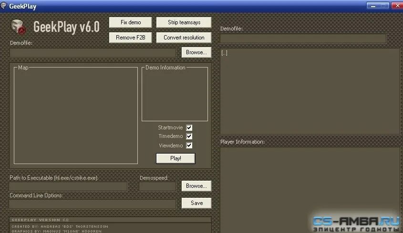Close the GeekPlay window
This screenshot has height=233, width=403.
pyautogui.click(x=397, y=6)
